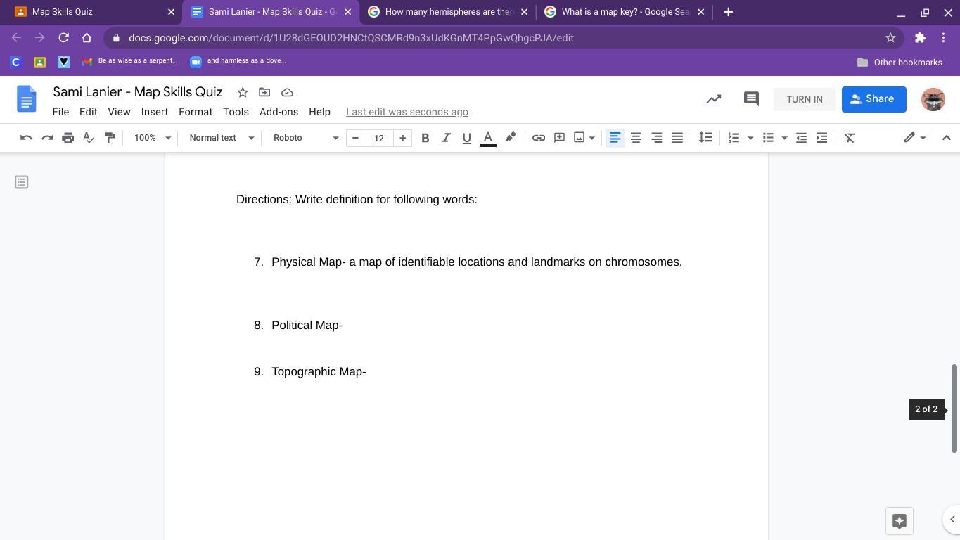Toggle italic formatting
This screenshot has width=960, height=540.
click(445, 138)
